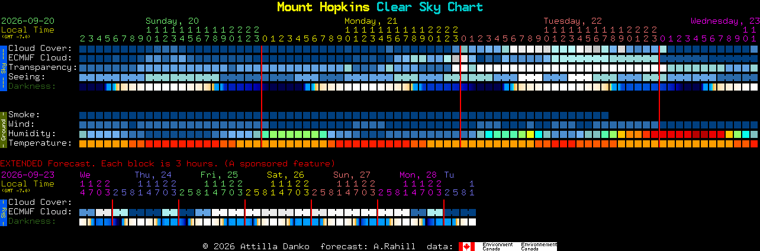Click the Transparency row label
The height and width of the screenshot is (251, 760).
coord(43,67)
